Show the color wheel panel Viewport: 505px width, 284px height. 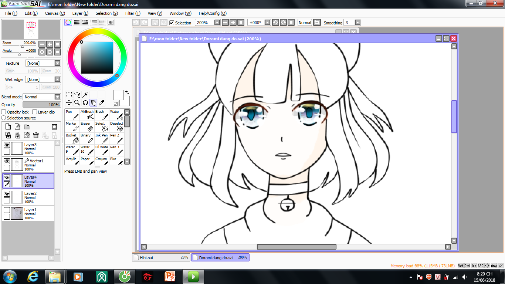68,23
